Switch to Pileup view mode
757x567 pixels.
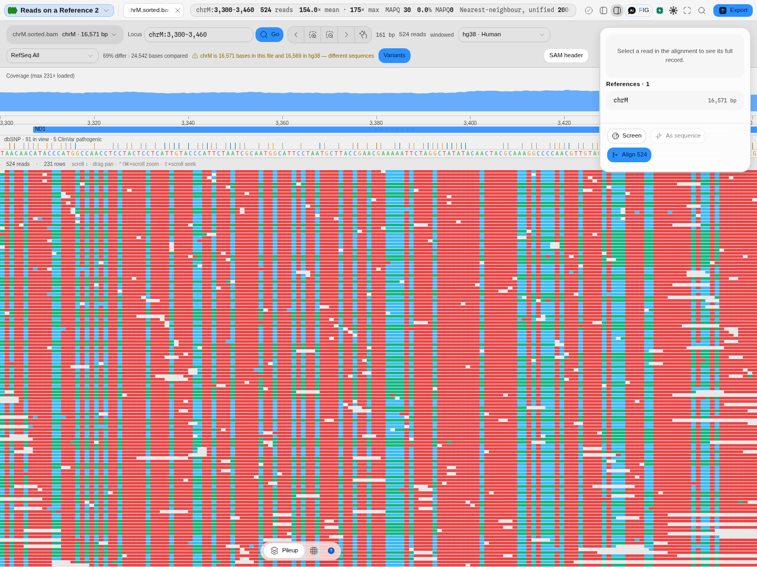pos(284,551)
